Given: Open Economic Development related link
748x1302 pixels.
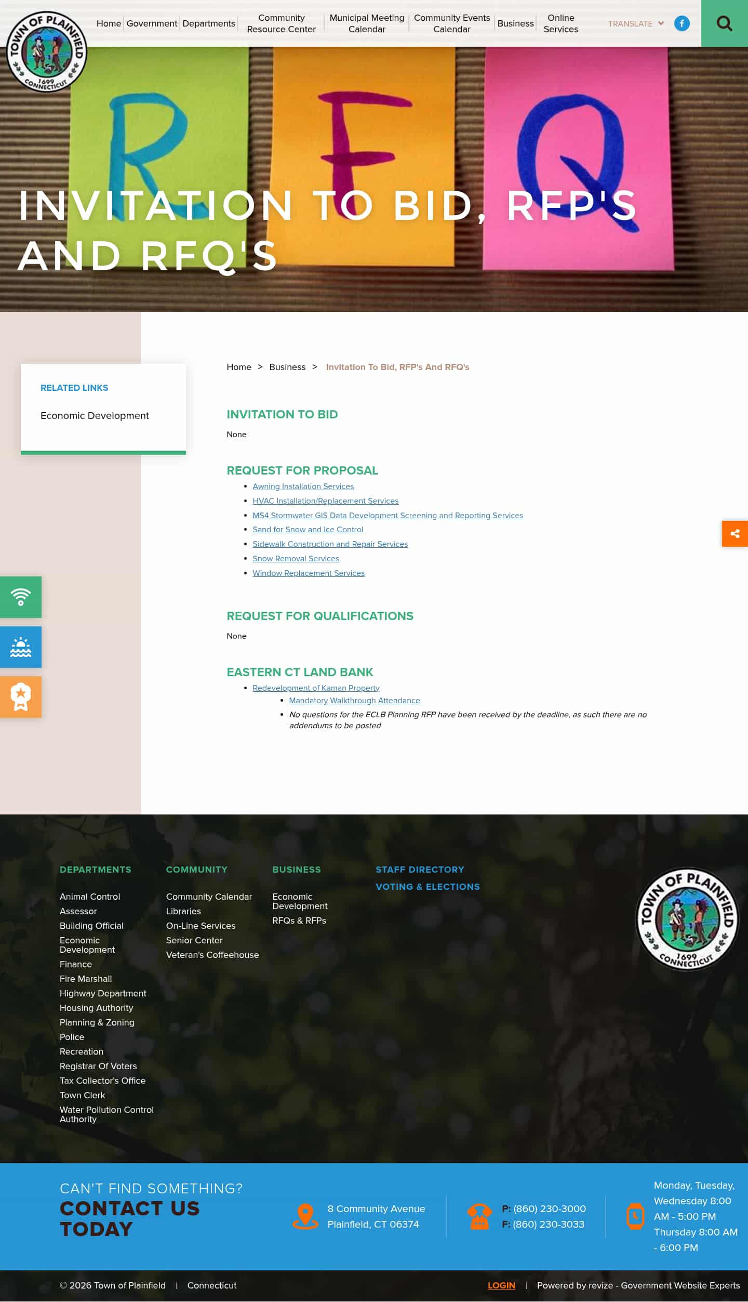Looking at the screenshot, I should point(95,415).
